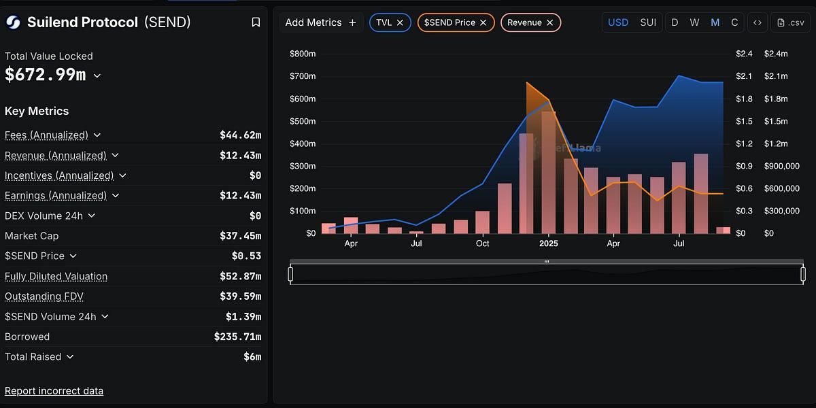Image resolution: width=816 pixels, height=408 pixels.
Task: Expand the Fees (Annualized) row
Action: click(97, 135)
